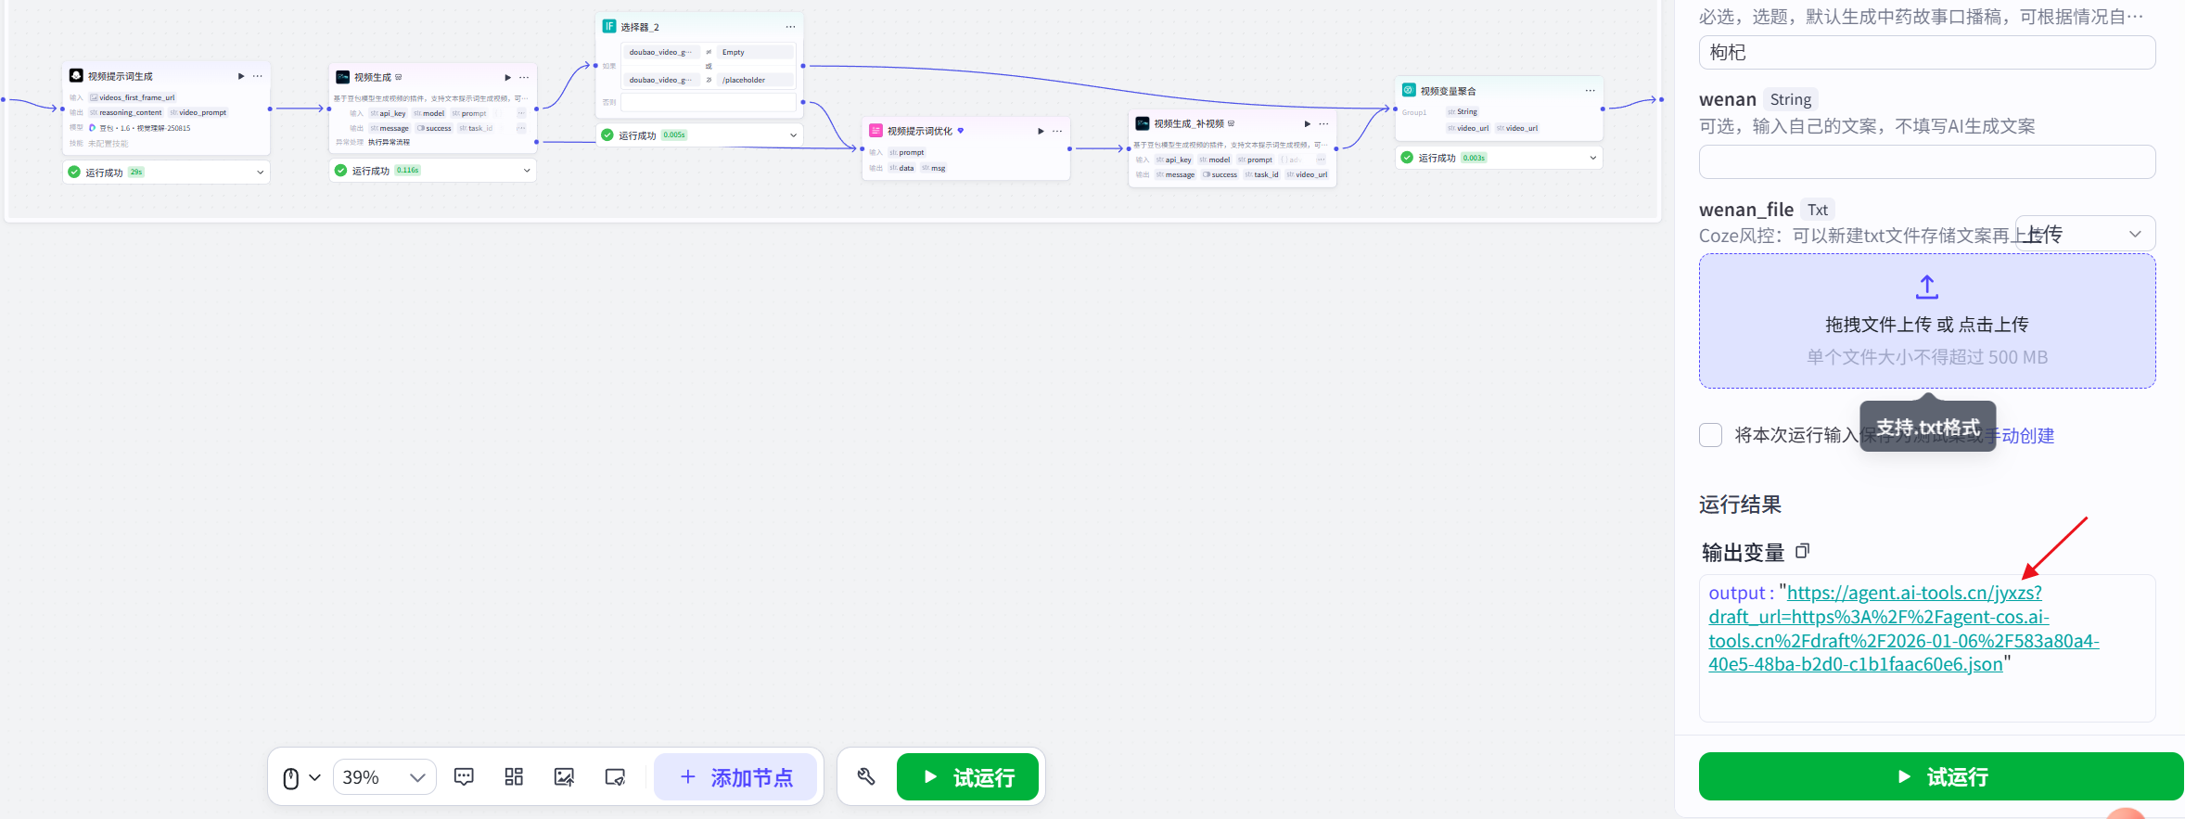The height and width of the screenshot is (819, 2185).
Task: Click the wrench debug icon beside 试运行
Action: click(866, 777)
